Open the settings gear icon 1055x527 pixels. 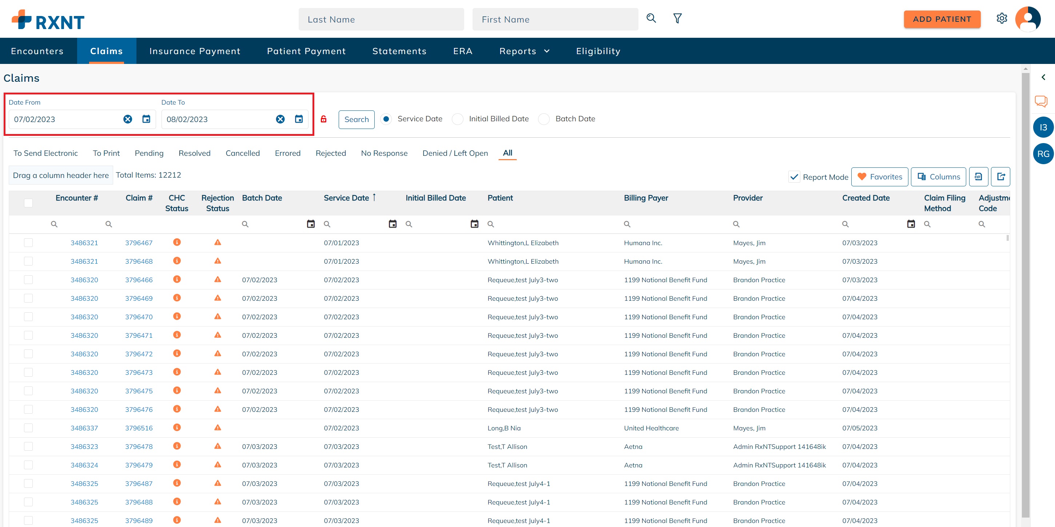pos(1002,19)
